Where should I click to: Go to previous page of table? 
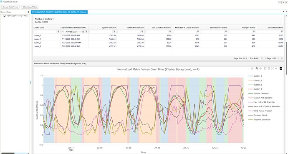265,58
